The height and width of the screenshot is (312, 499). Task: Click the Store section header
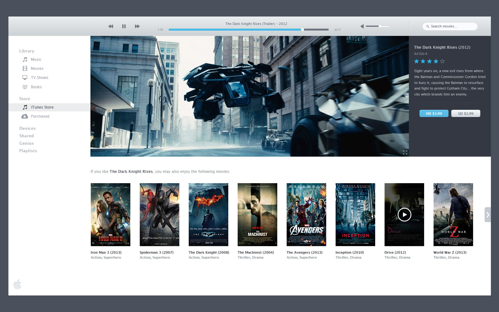(25, 99)
